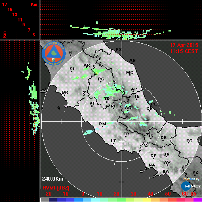Click the radar center crosshair
Image resolution: width=202 pixels, height=202 pixels.
pos(122,121)
